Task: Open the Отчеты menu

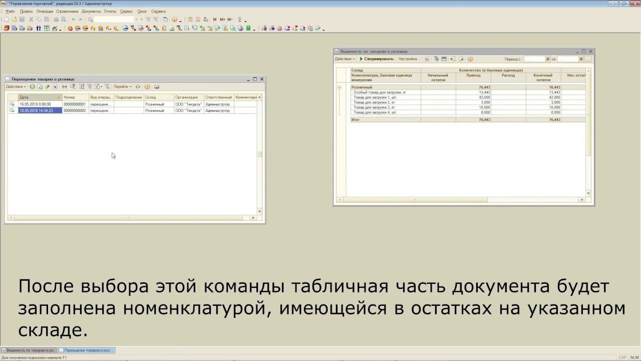Action: point(110,11)
